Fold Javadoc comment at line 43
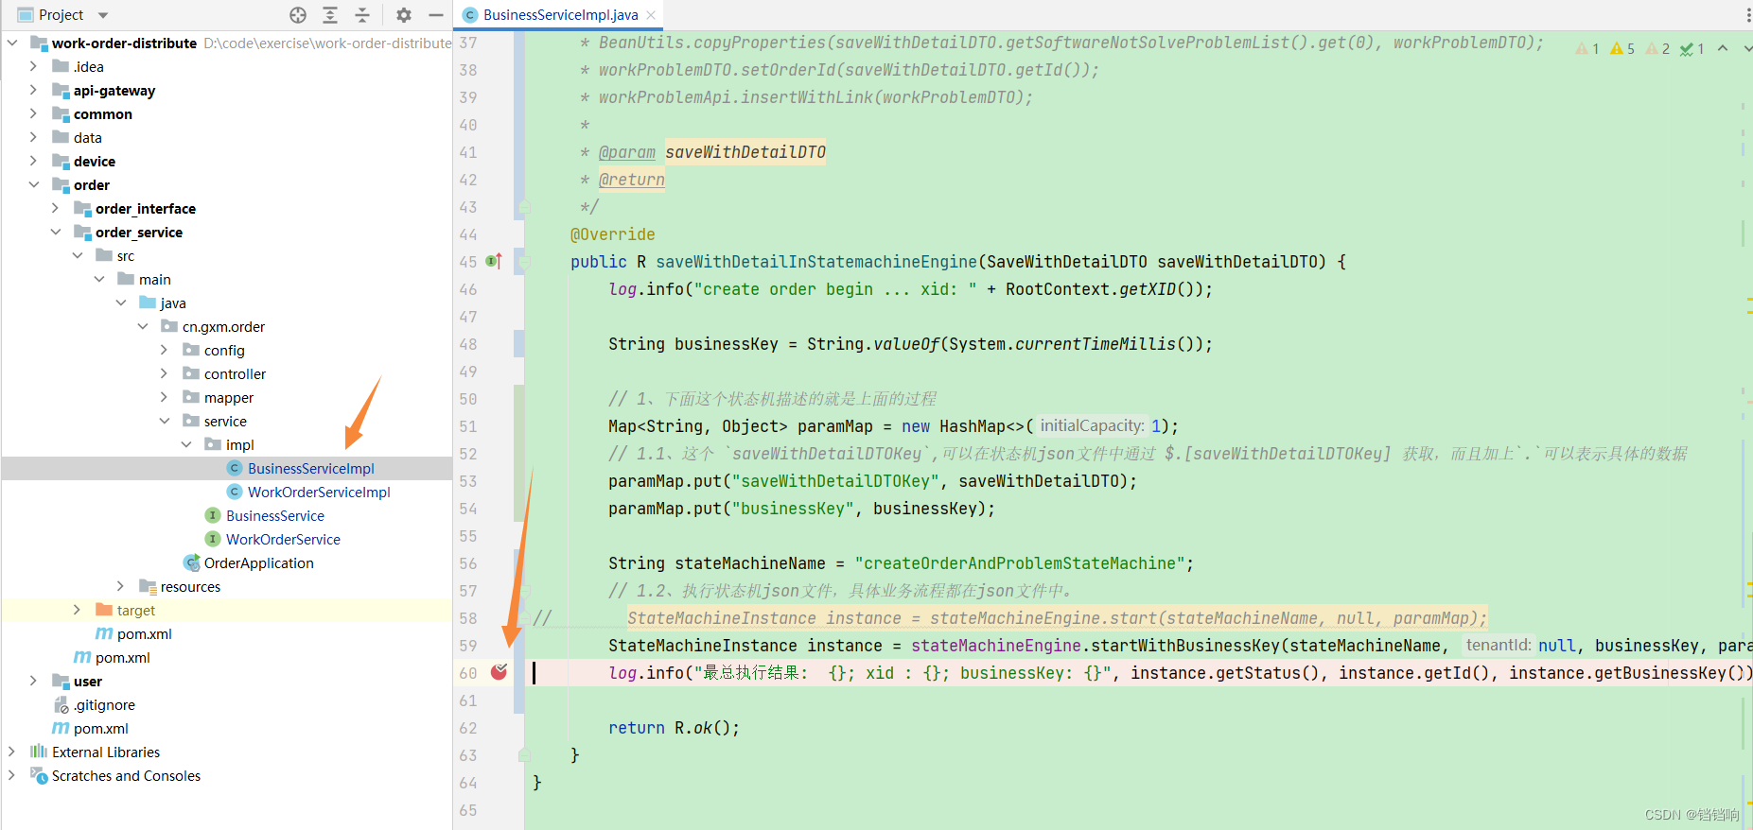 (525, 207)
